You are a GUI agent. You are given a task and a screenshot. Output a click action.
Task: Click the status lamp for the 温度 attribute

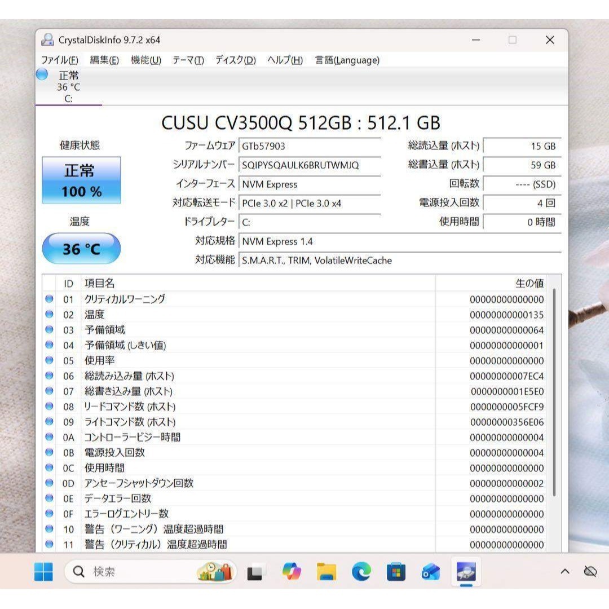pos(50,315)
